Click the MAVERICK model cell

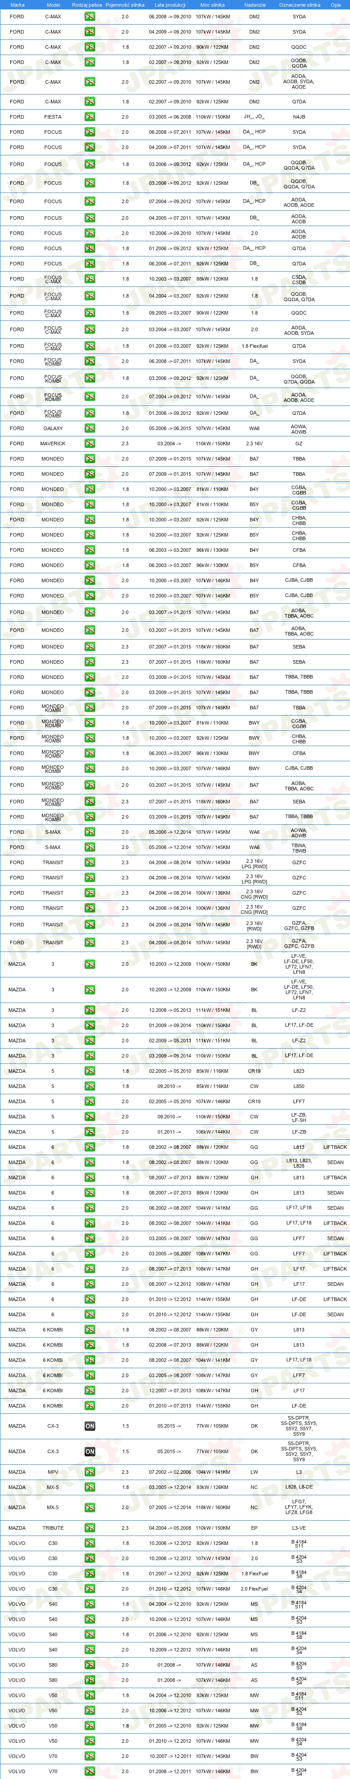click(x=53, y=444)
